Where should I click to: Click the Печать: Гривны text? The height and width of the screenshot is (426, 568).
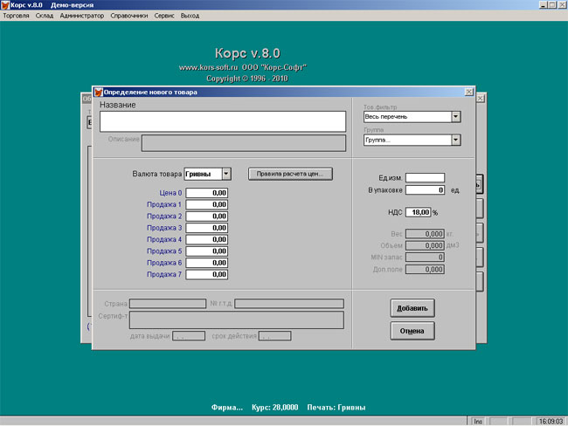[x=336, y=408]
